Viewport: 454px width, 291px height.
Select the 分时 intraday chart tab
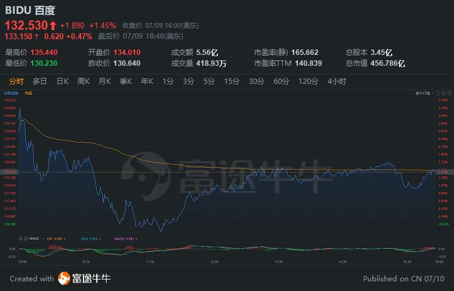pyautogui.click(x=16, y=82)
